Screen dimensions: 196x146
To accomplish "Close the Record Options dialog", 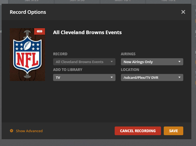I will 183,12.
